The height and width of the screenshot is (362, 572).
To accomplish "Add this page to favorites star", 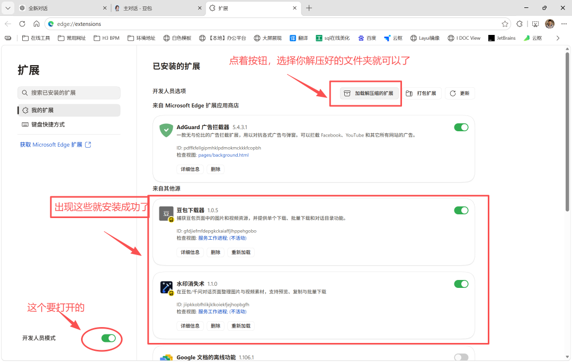I will pyautogui.click(x=505, y=24).
